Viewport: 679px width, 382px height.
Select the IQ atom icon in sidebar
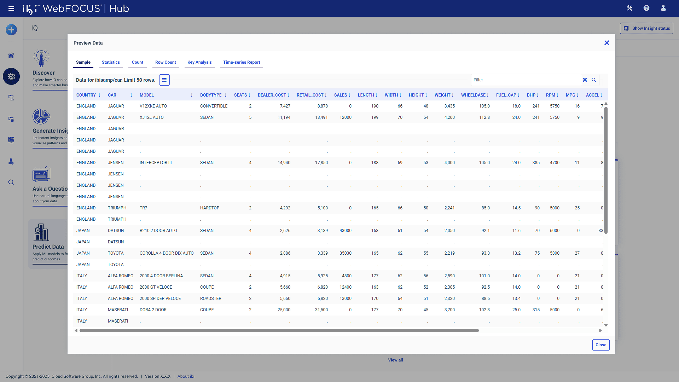pos(11,76)
